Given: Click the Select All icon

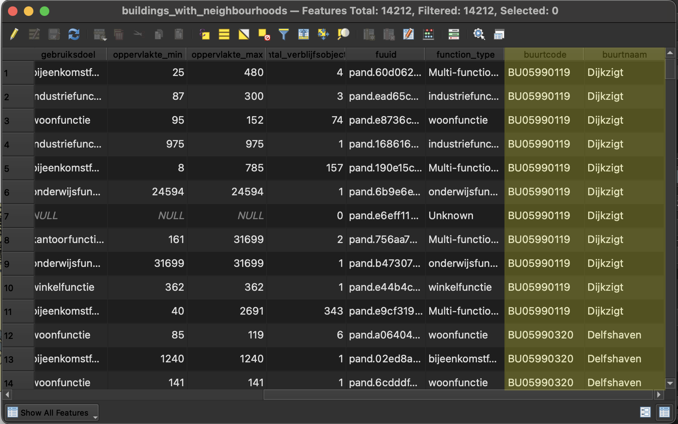Looking at the screenshot, I should point(224,35).
